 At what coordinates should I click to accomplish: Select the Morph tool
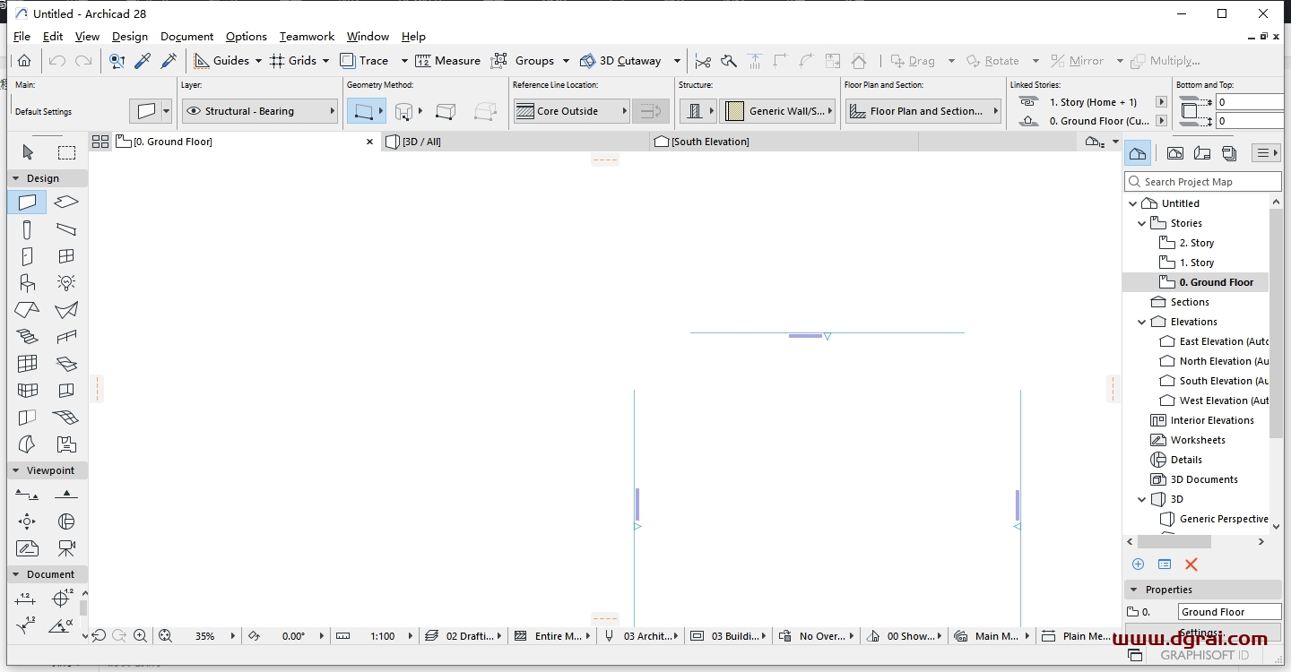click(27, 444)
